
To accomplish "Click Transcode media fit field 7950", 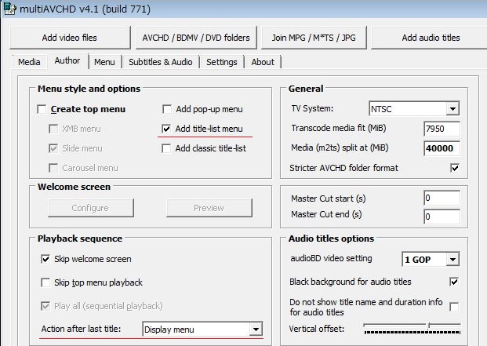I will click(x=442, y=129).
